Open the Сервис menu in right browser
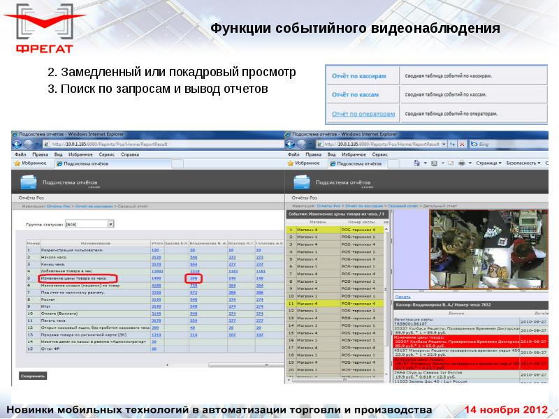The width and height of the screenshot is (559, 419). [x=379, y=153]
